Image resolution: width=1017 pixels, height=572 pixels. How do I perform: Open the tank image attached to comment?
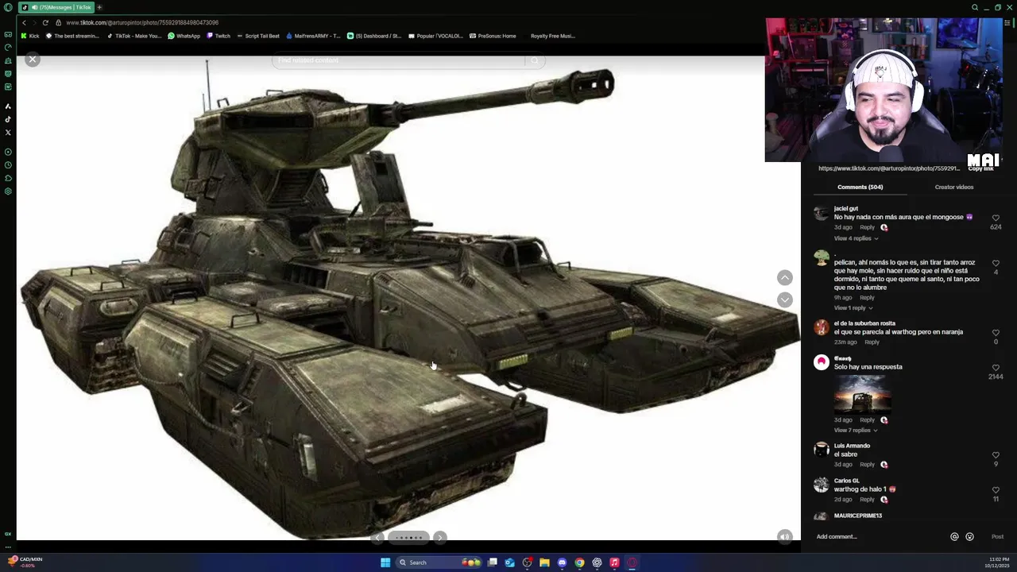pos(862,393)
